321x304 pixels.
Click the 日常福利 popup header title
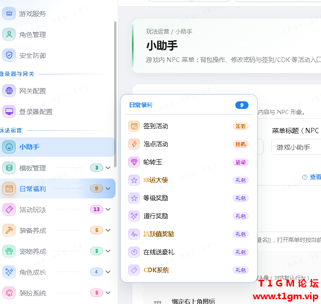pos(141,105)
